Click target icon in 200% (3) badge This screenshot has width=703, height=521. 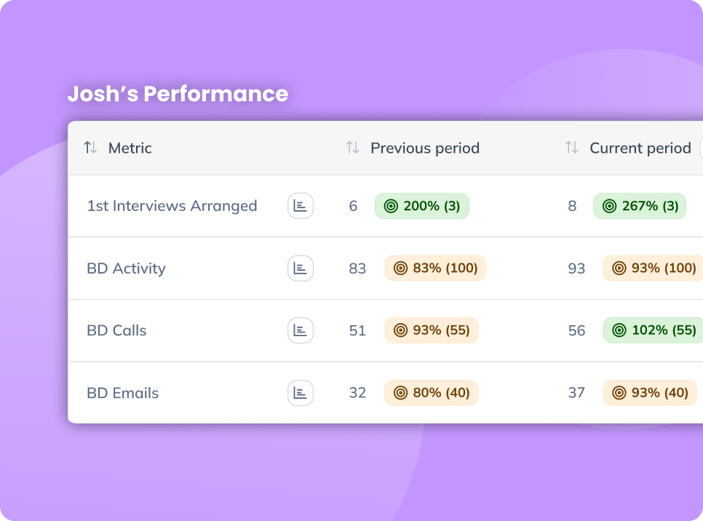point(391,206)
